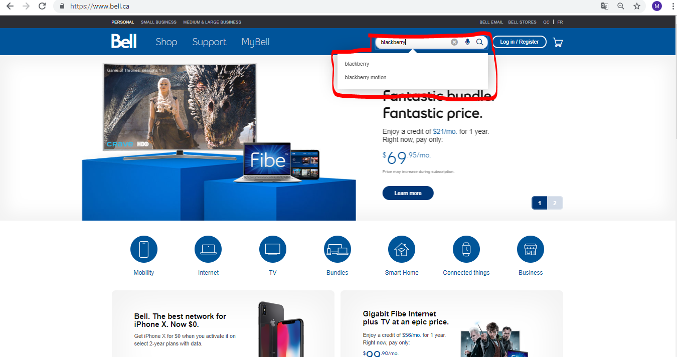Image resolution: width=677 pixels, height=357 pixels.
Task: Click the zoom magnifier icon in the address bar
Action: [x=621, y=7]
